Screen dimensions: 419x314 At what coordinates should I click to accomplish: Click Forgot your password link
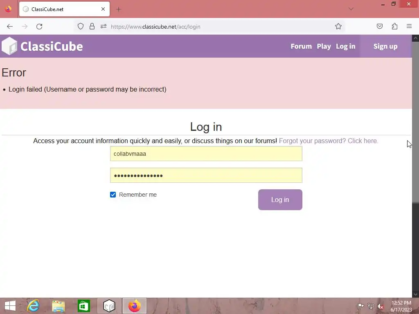pyautogui.click(x=329, y=141)
